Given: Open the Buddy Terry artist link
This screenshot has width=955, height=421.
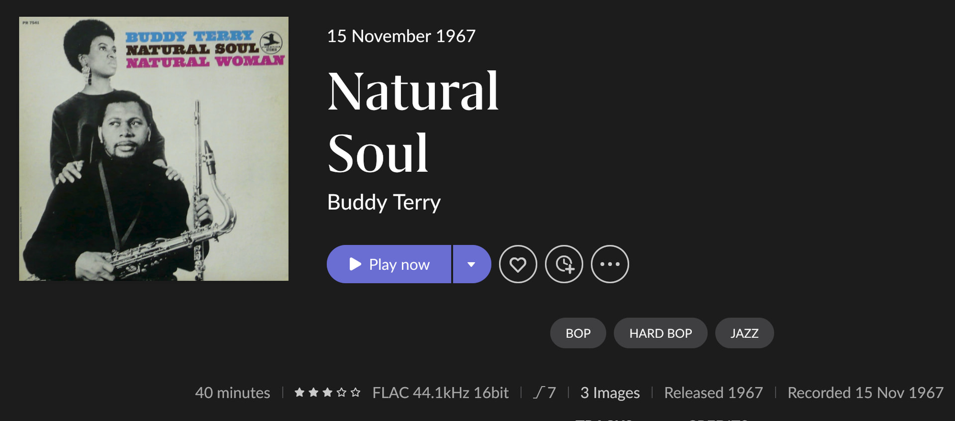Looking at the screenshot, I should [383, 202].
